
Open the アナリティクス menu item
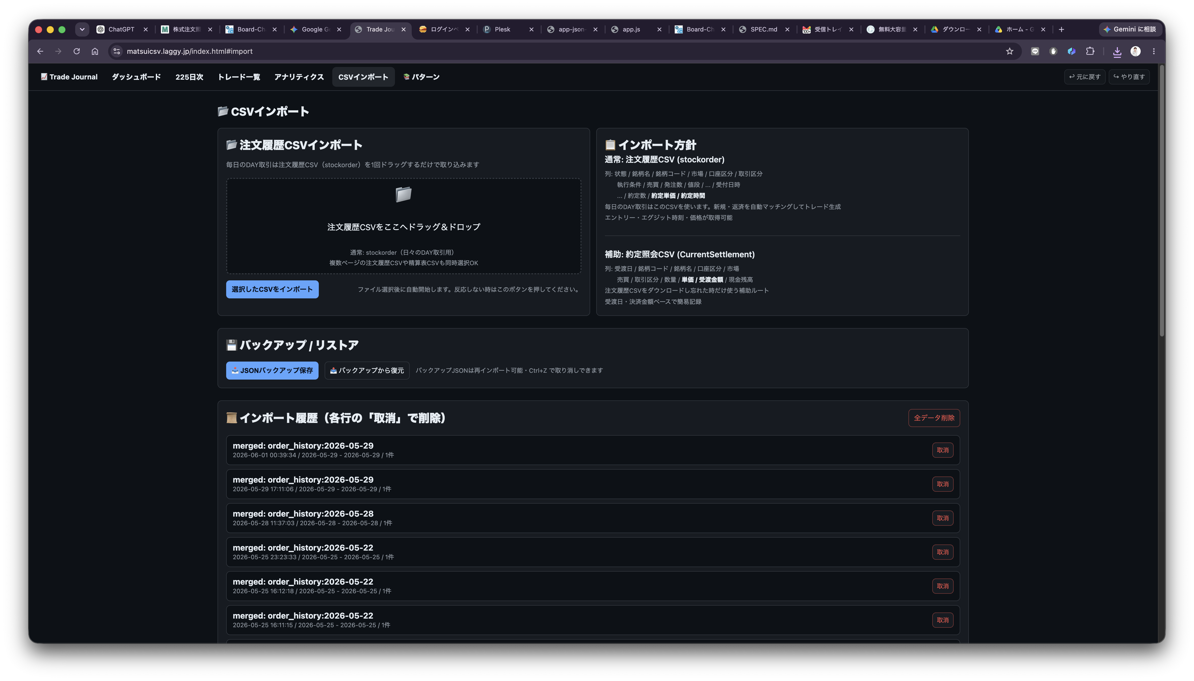click(299, 77)
